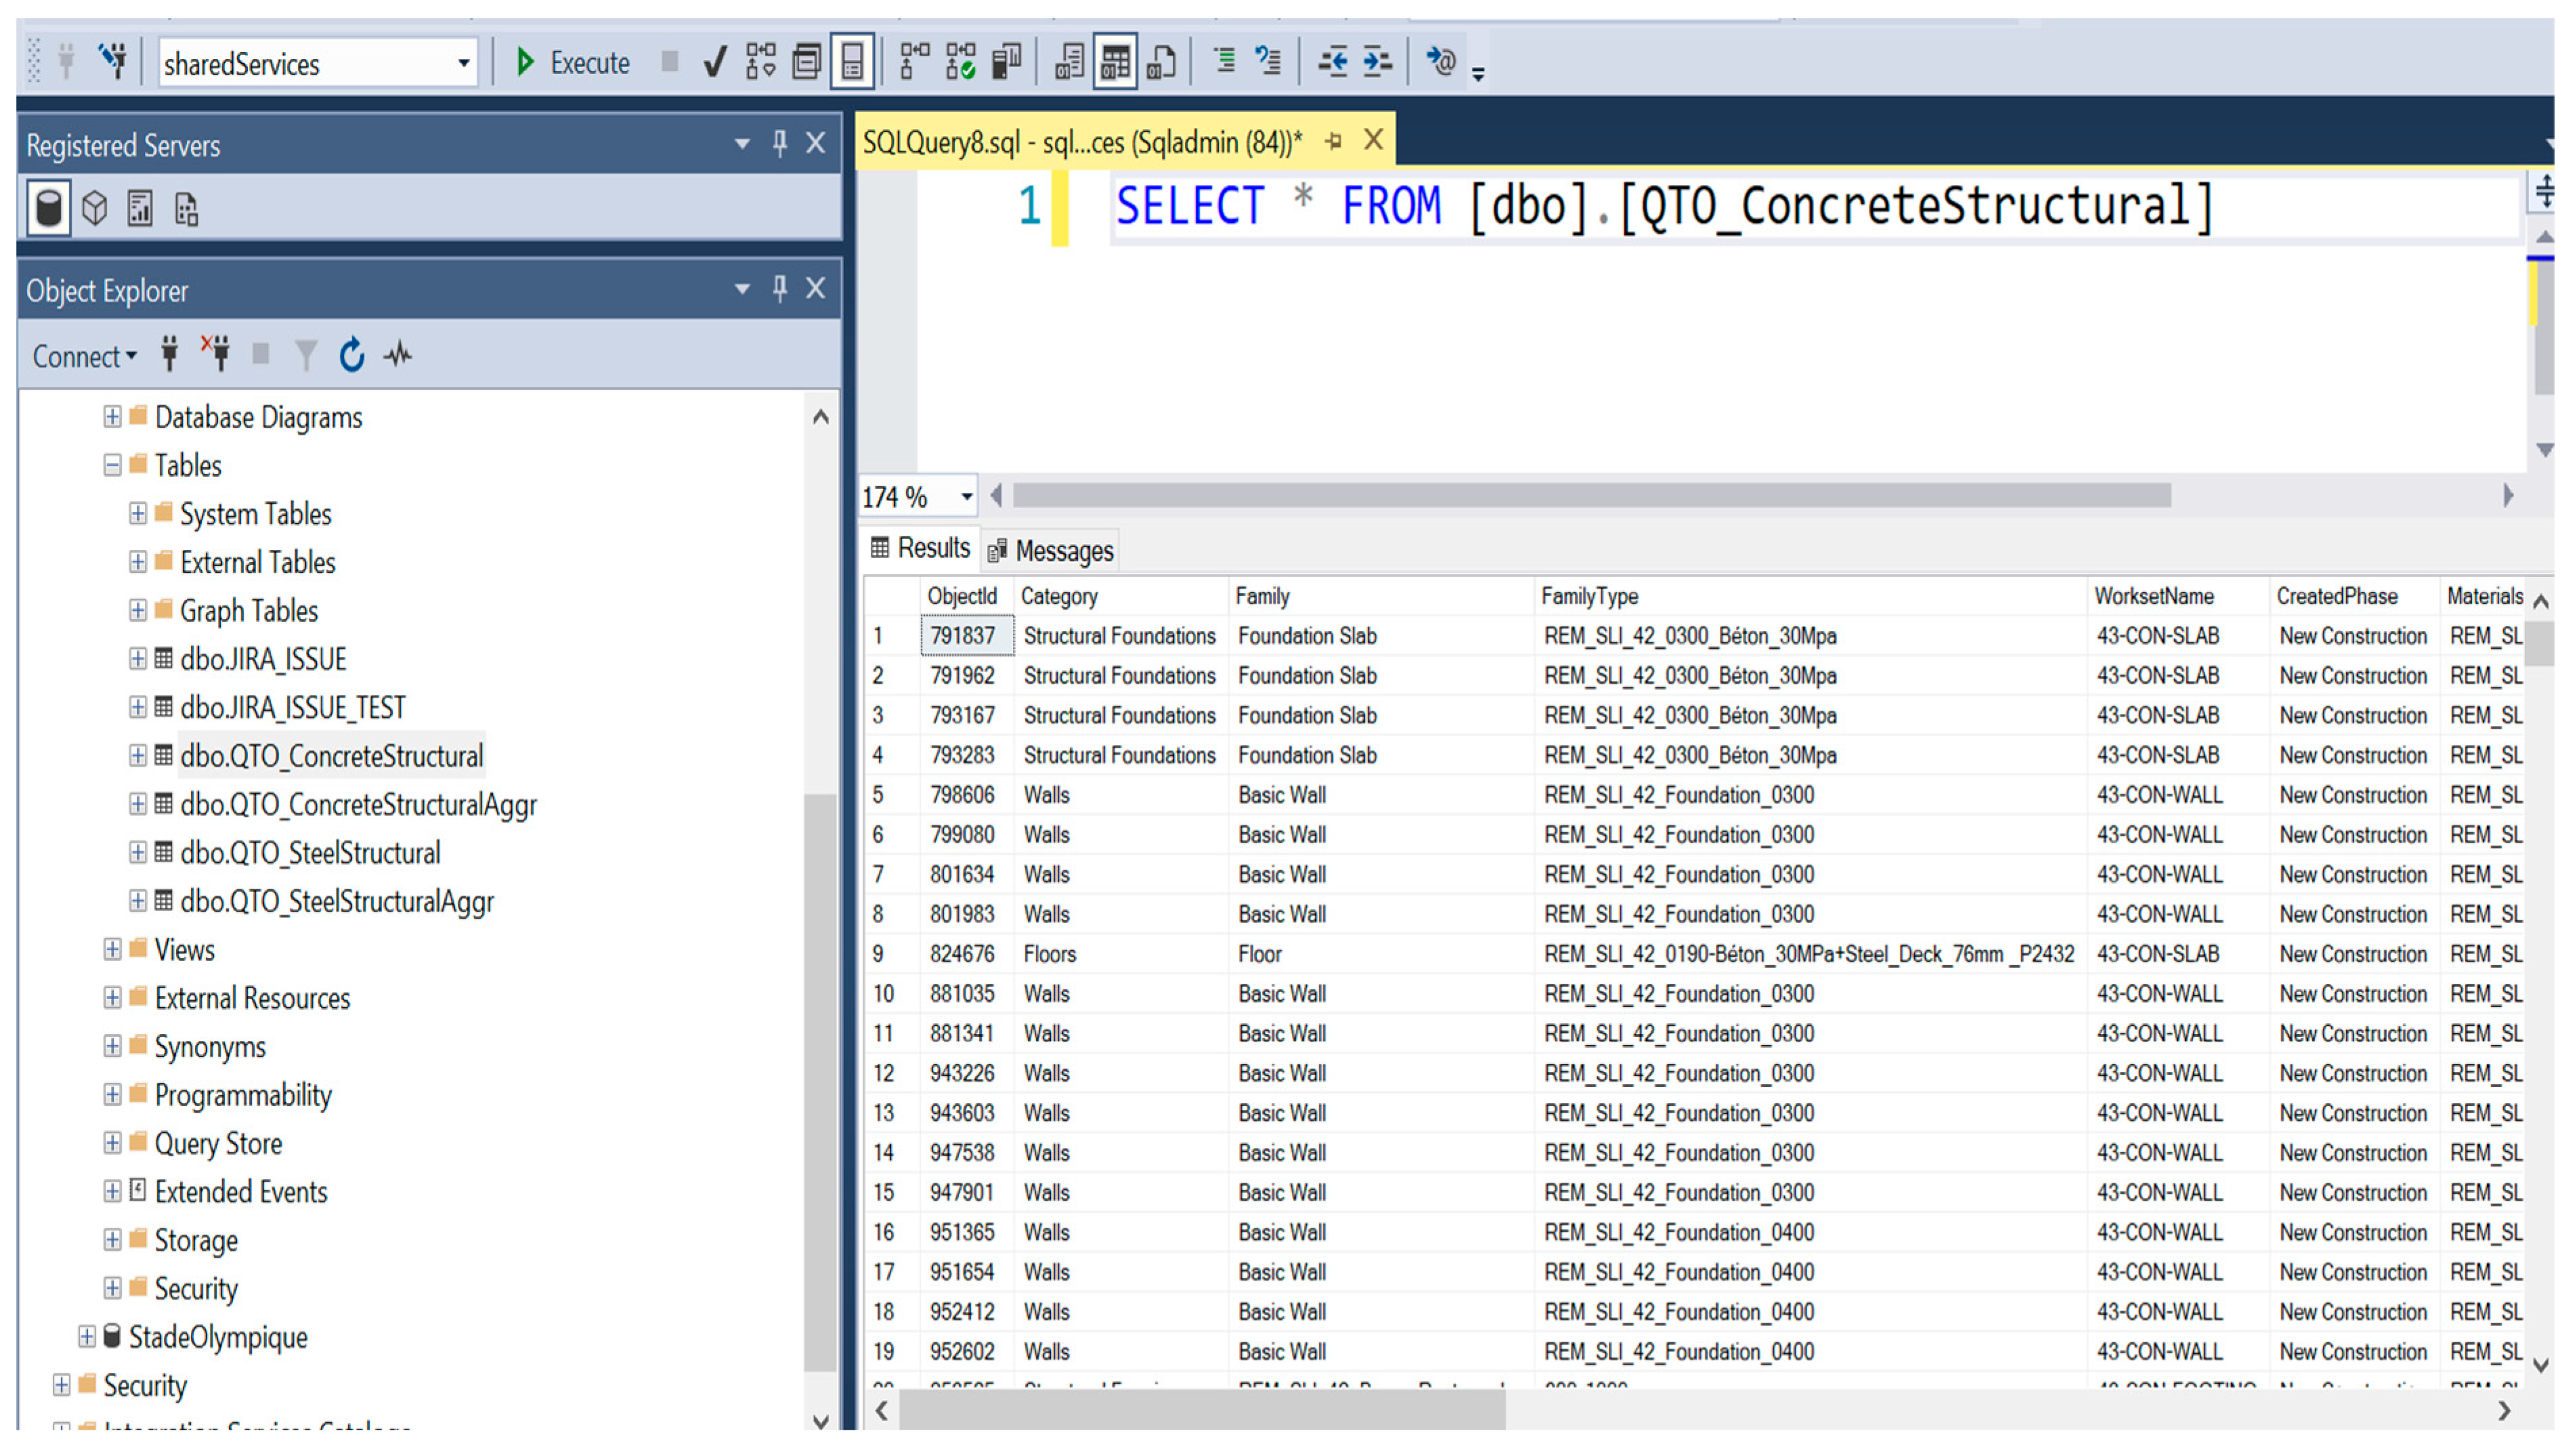The width and height of the screenshot is (2573, 1456).
Task: Open Activity Monitor icon in Object Explorer
Action: click(x=398, y=355)
